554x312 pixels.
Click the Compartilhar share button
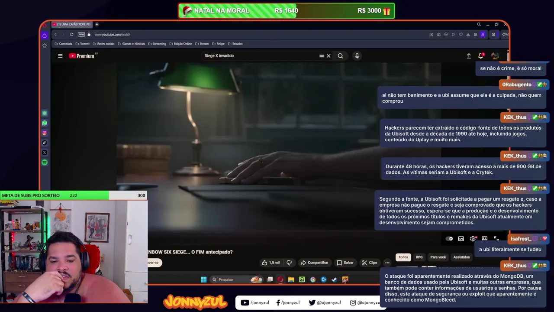pyautogui.click(x=315, y=263)
